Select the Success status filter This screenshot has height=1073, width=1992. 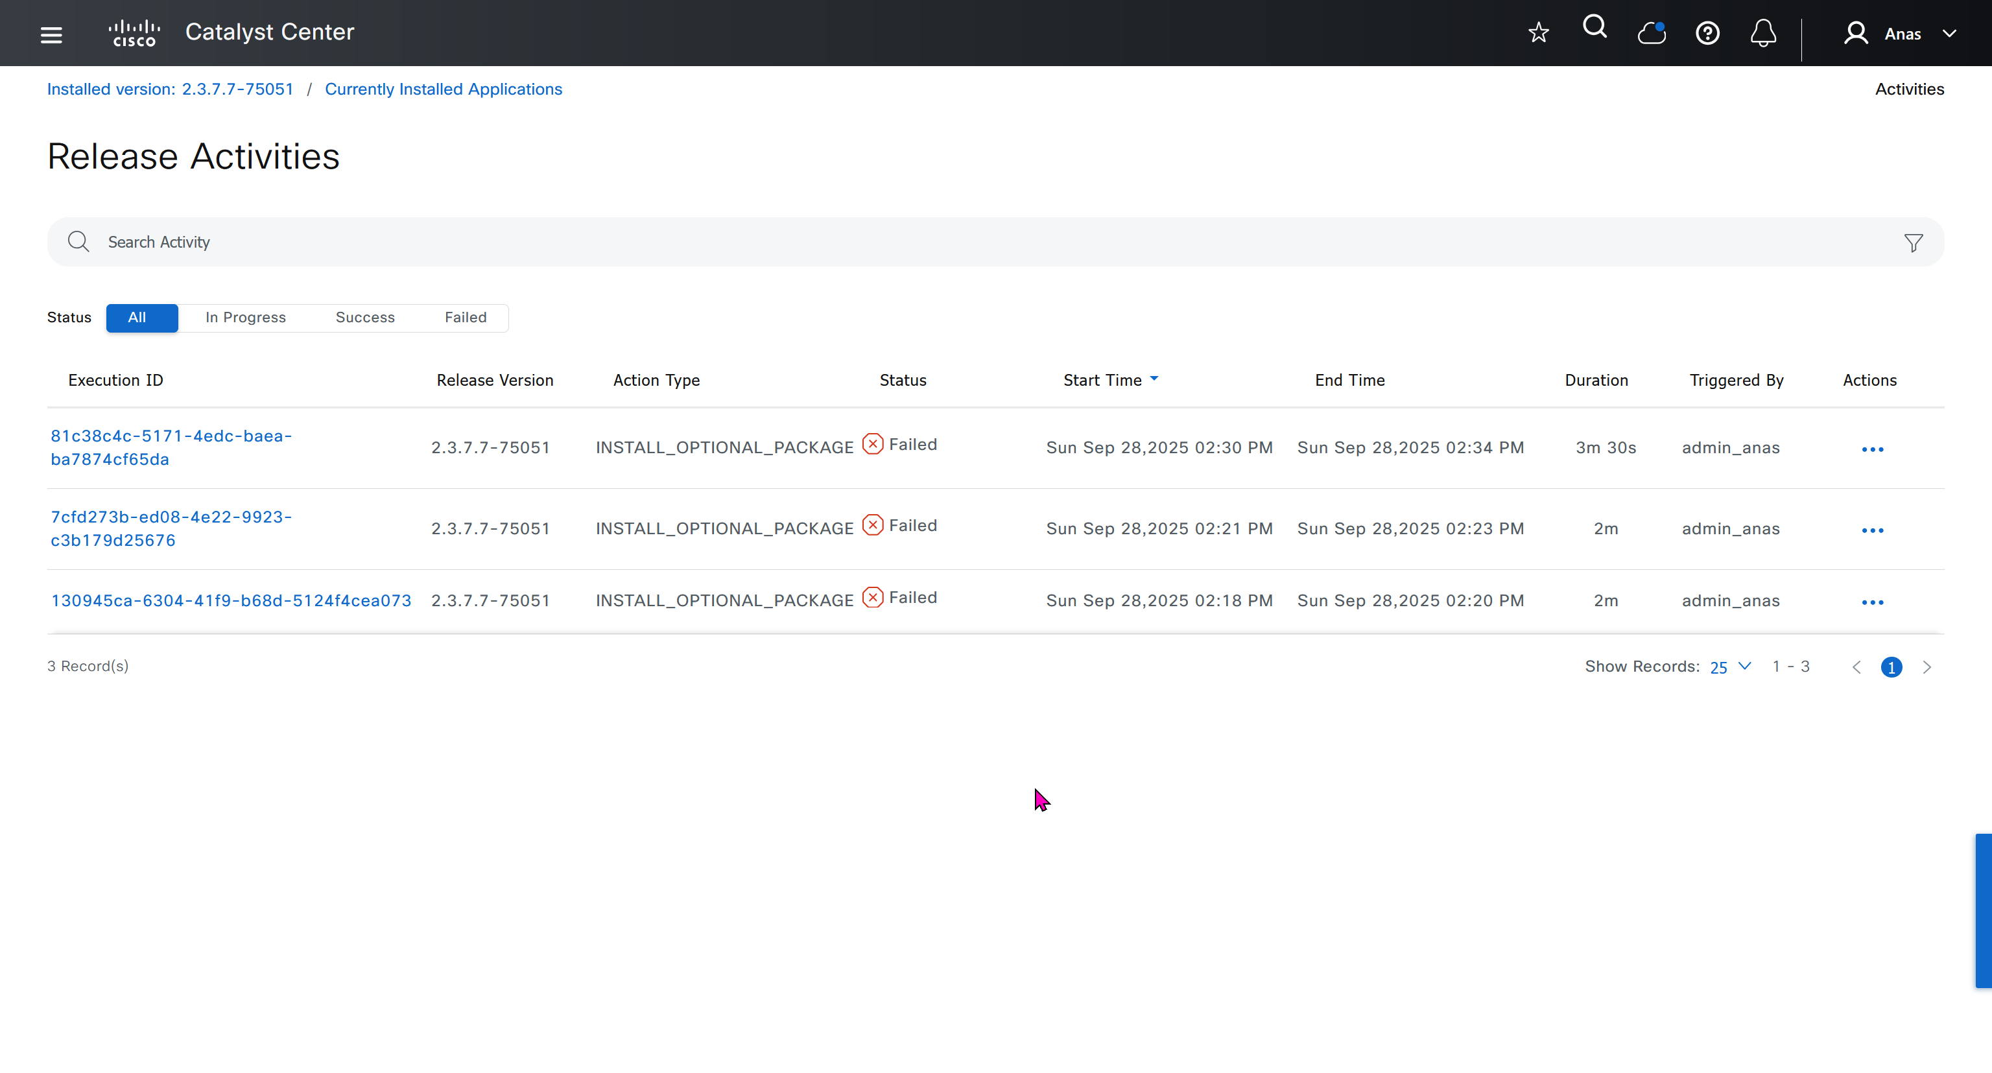[365, 318]
